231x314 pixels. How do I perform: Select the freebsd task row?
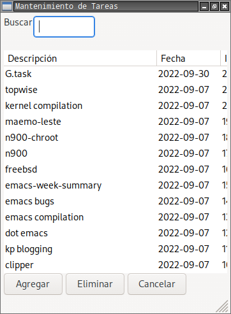tap(115, 169)
